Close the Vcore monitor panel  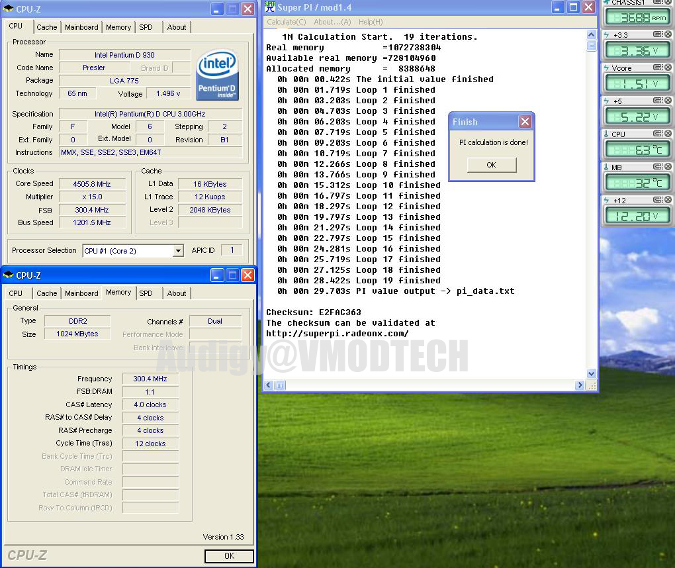668,68
